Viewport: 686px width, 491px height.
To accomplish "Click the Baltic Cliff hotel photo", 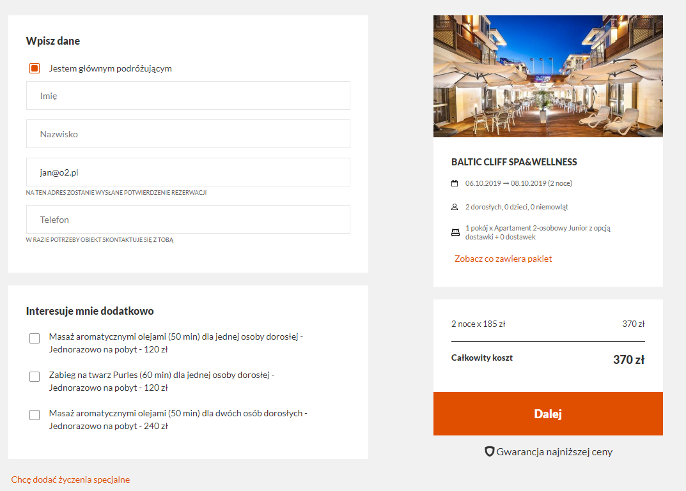I will click(548, 77).
